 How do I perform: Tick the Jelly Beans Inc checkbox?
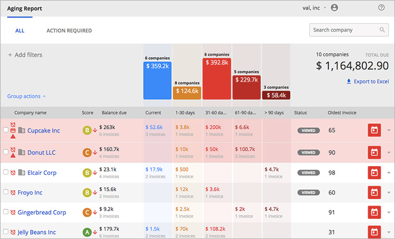click(x=6, y=232)
